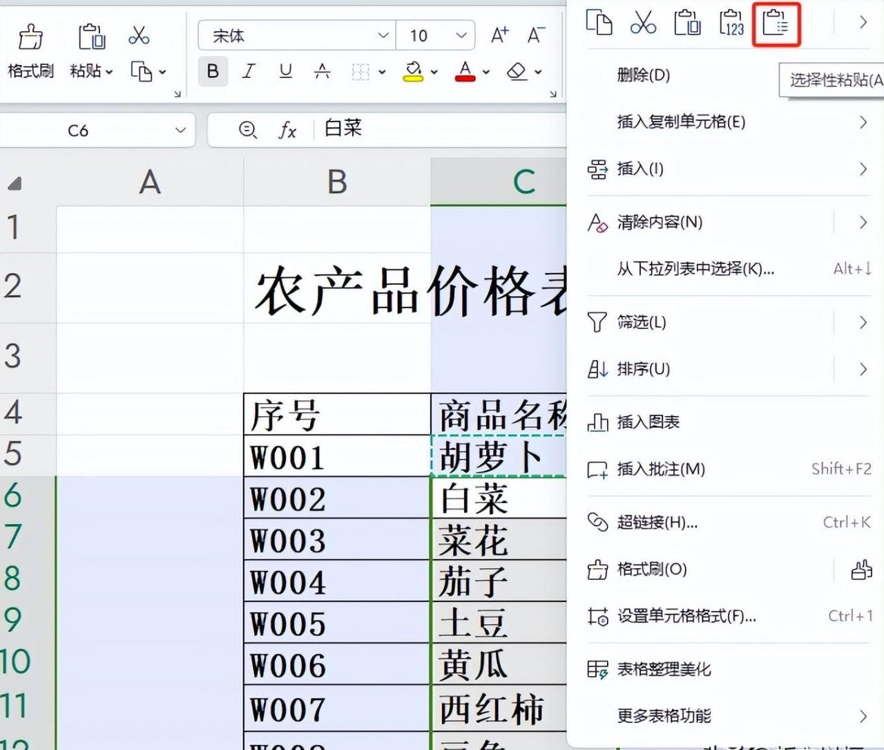Open the fill color dropdown arrow

(x=434, y=72)
